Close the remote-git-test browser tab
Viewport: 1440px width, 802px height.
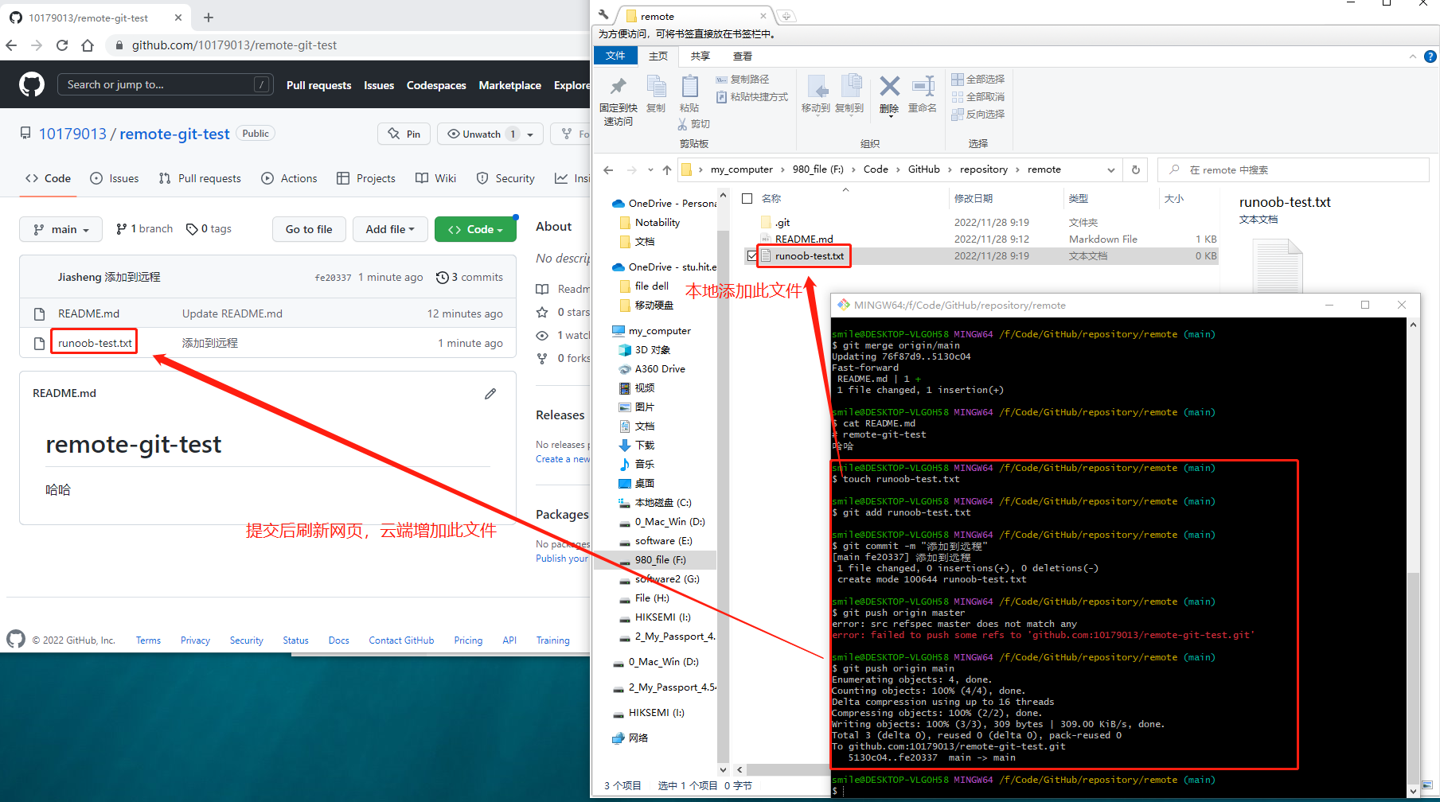[x=178, y=18]
